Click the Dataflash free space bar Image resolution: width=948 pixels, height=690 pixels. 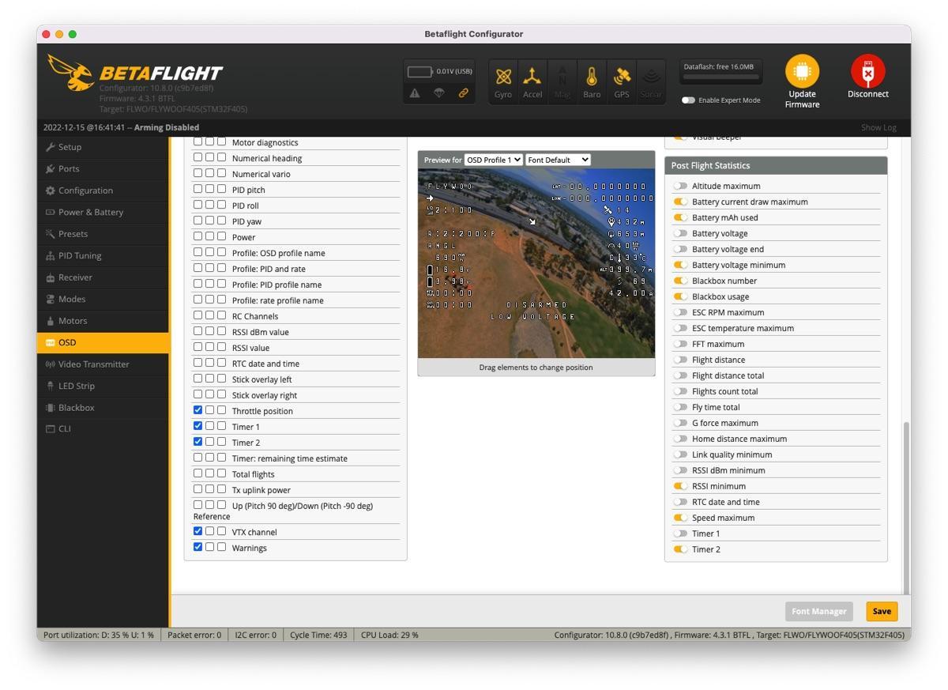pyautogui.click(x=722, y=78)
